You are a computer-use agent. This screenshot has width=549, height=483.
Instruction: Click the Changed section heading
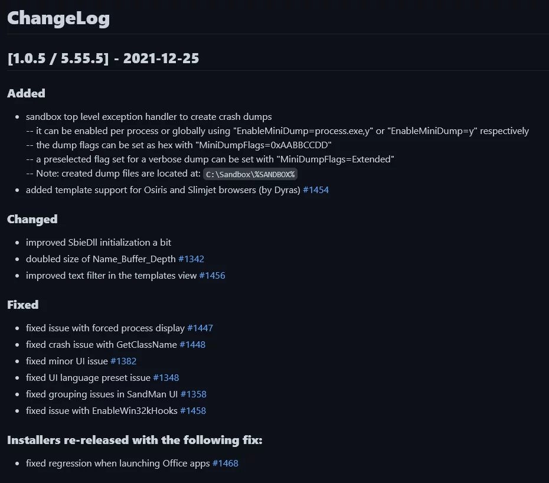pos(32,219)
